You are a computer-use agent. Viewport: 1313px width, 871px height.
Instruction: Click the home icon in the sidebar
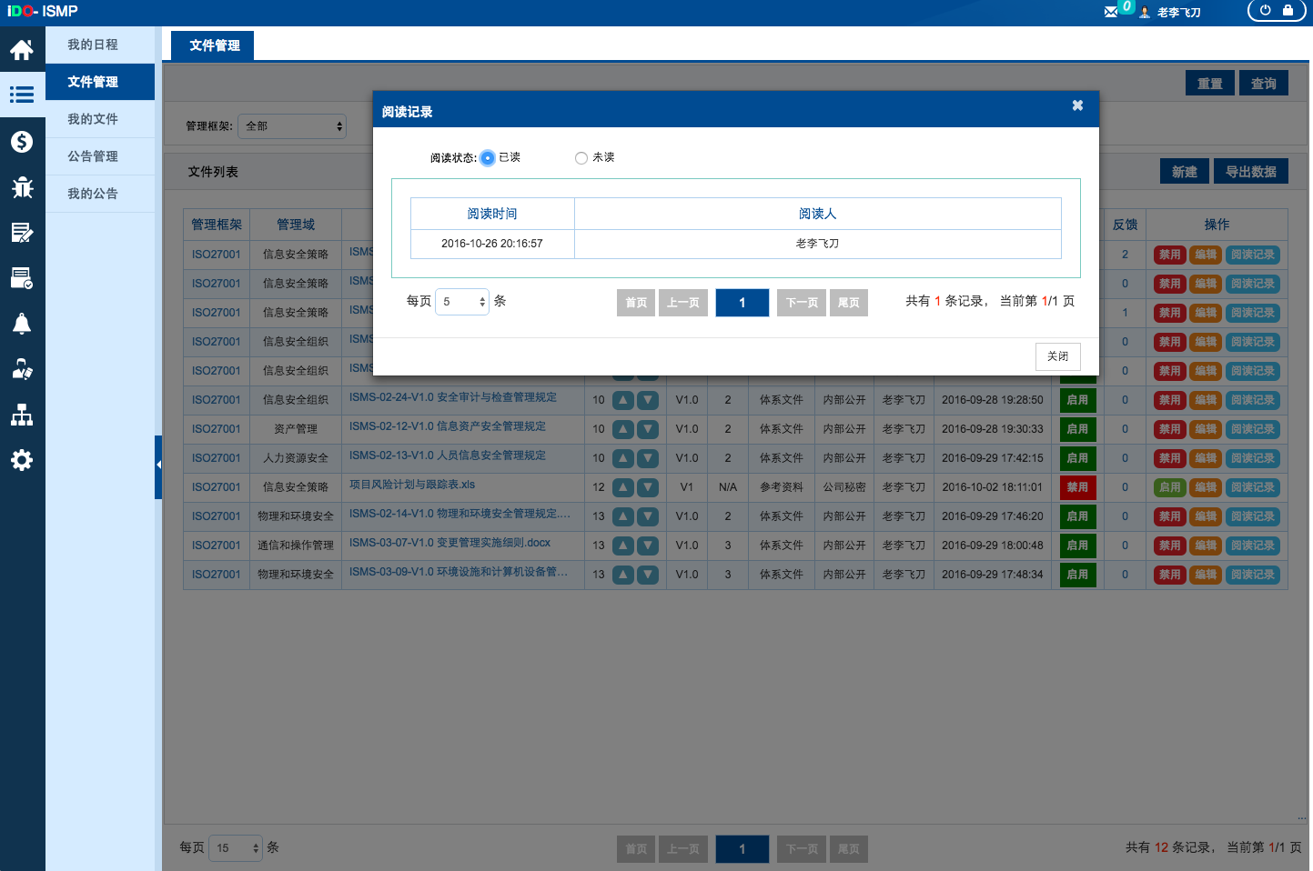click(22, 50)
